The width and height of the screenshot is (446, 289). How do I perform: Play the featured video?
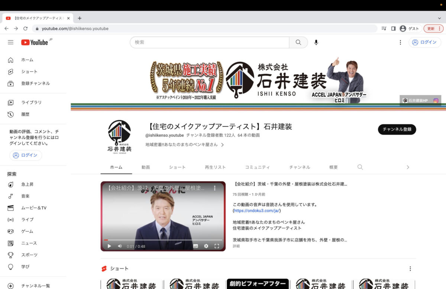[109, 246]
